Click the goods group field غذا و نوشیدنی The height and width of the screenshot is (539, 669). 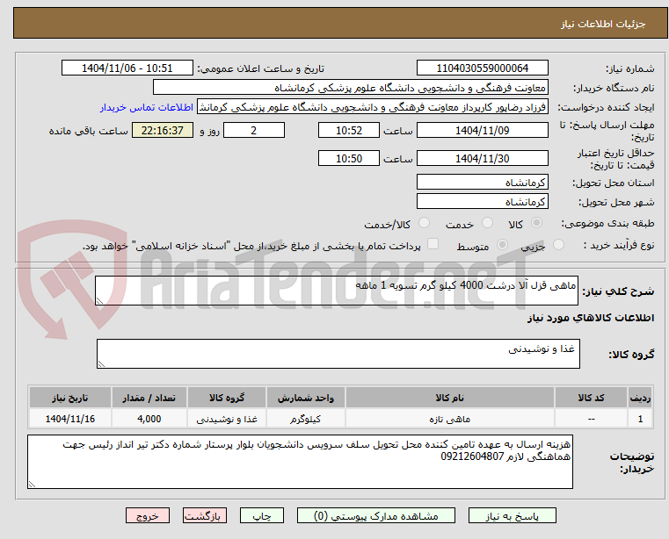338,354
